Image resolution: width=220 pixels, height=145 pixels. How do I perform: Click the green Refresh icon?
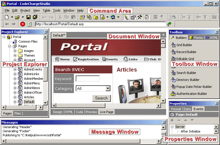[29, 24]
